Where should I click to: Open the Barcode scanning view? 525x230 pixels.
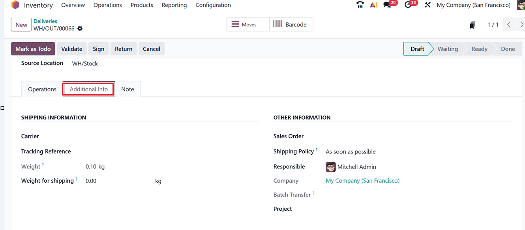coord(291,24)
